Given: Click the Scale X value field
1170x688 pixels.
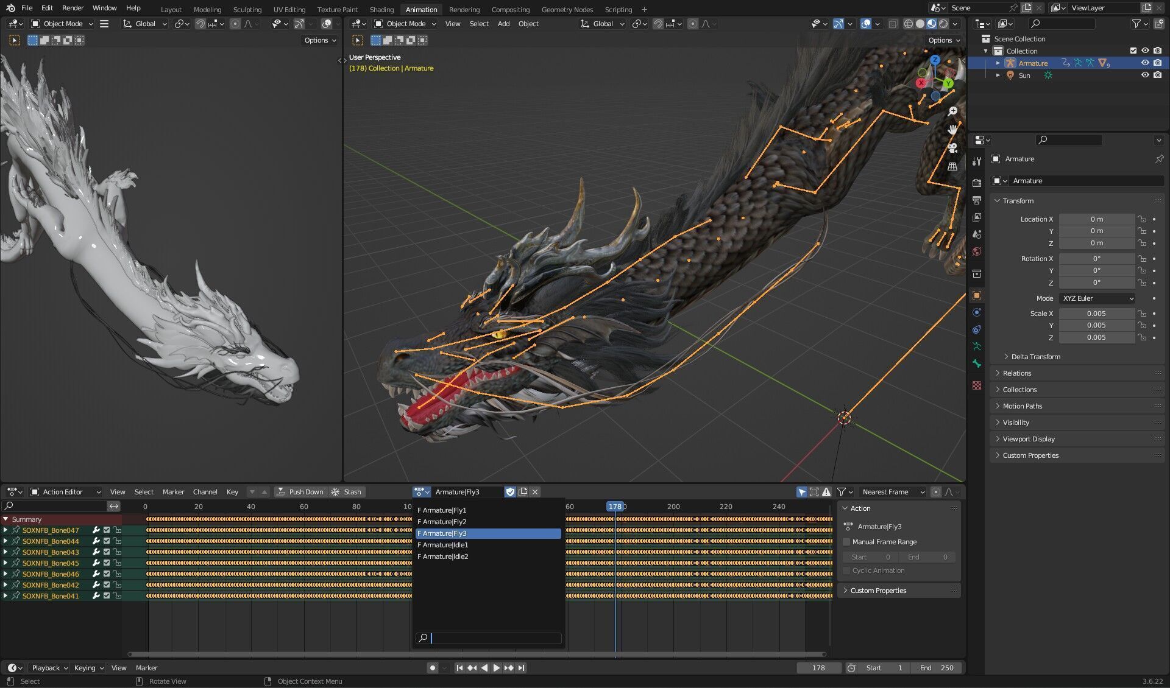Looking at the screenshot, I should click(x=1096, y=314).
